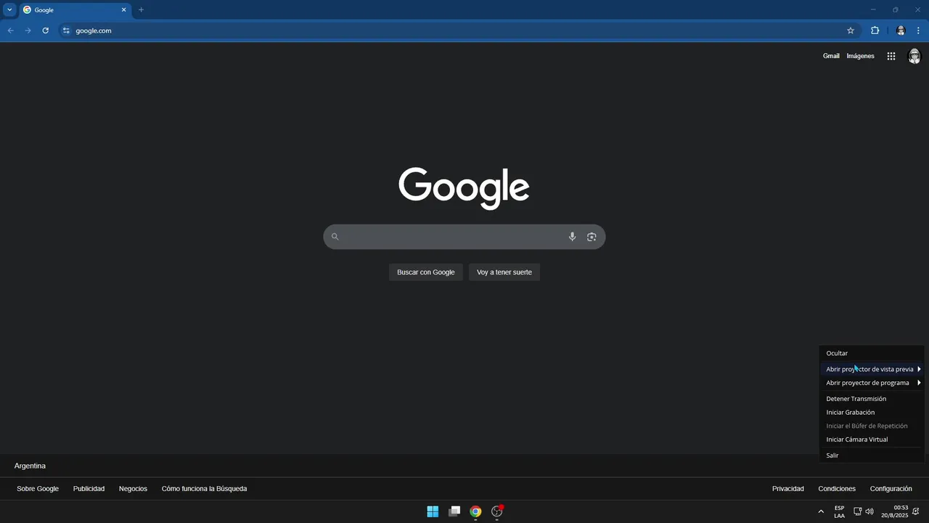Open the Condiciones footer link

click(837, 489)
